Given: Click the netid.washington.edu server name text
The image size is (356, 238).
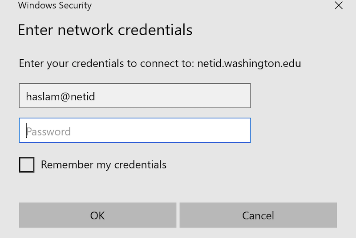Looking at the screenshot, I should pyautogui.click(x=249, y=63).
